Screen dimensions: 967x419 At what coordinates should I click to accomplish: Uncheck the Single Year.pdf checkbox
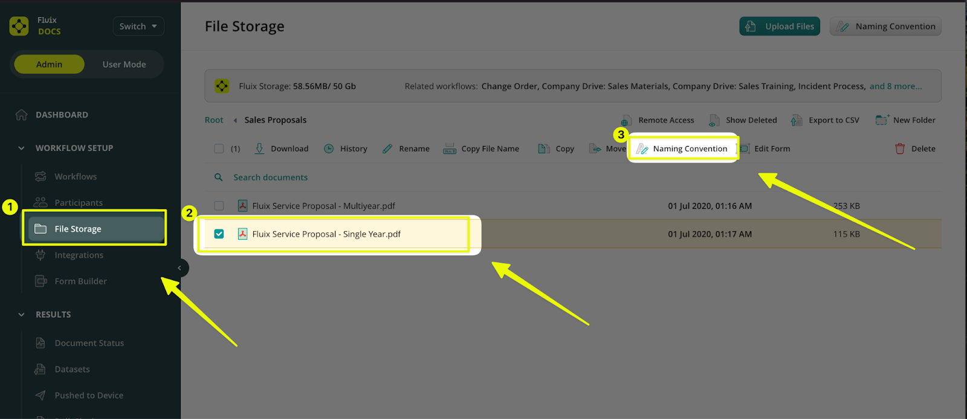[219, 234]
